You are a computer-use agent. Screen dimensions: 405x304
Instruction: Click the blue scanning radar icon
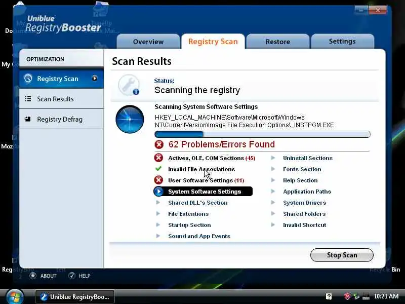click(x=130, y=120)
